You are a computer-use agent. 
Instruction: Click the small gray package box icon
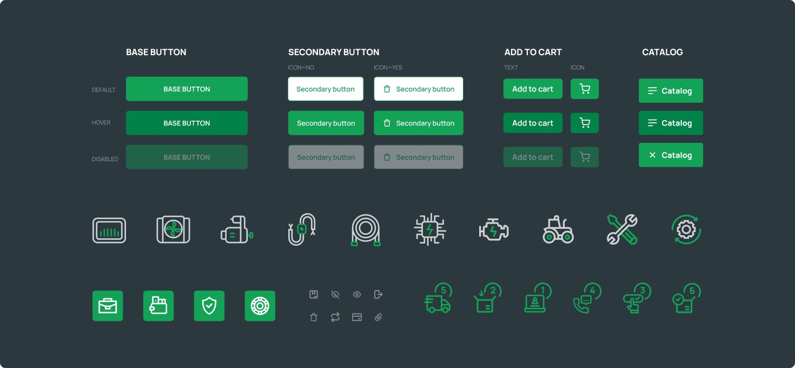click(x=313, y=294)
